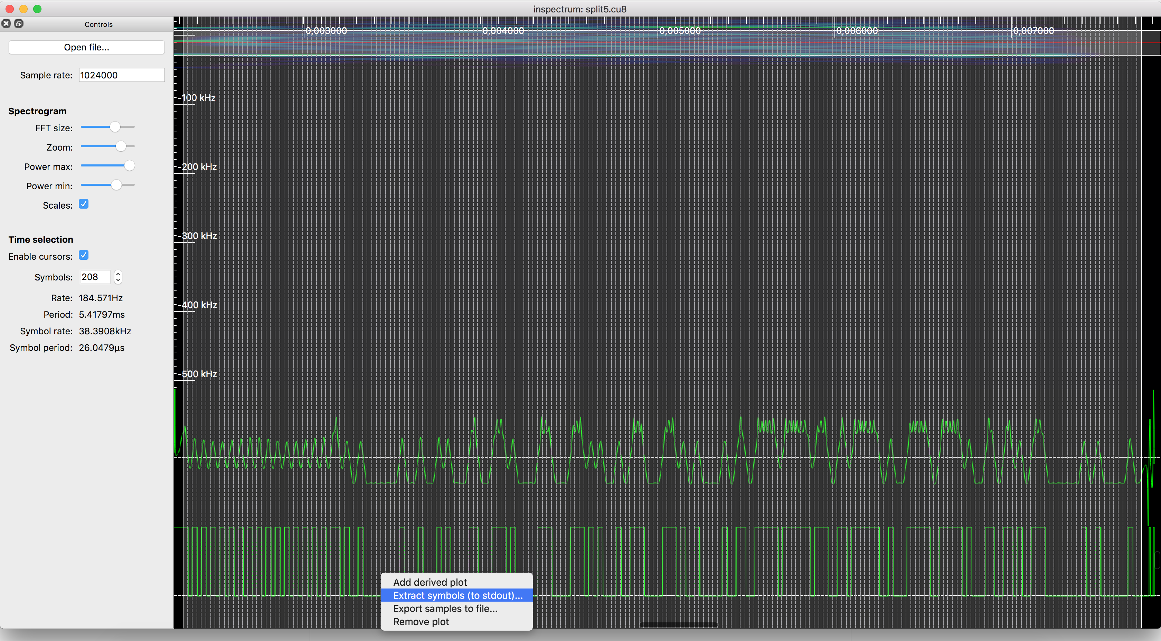Choose Export samples to file...

coord(445,608)
